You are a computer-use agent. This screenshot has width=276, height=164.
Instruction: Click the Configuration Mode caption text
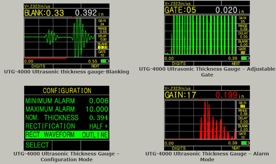67,156
